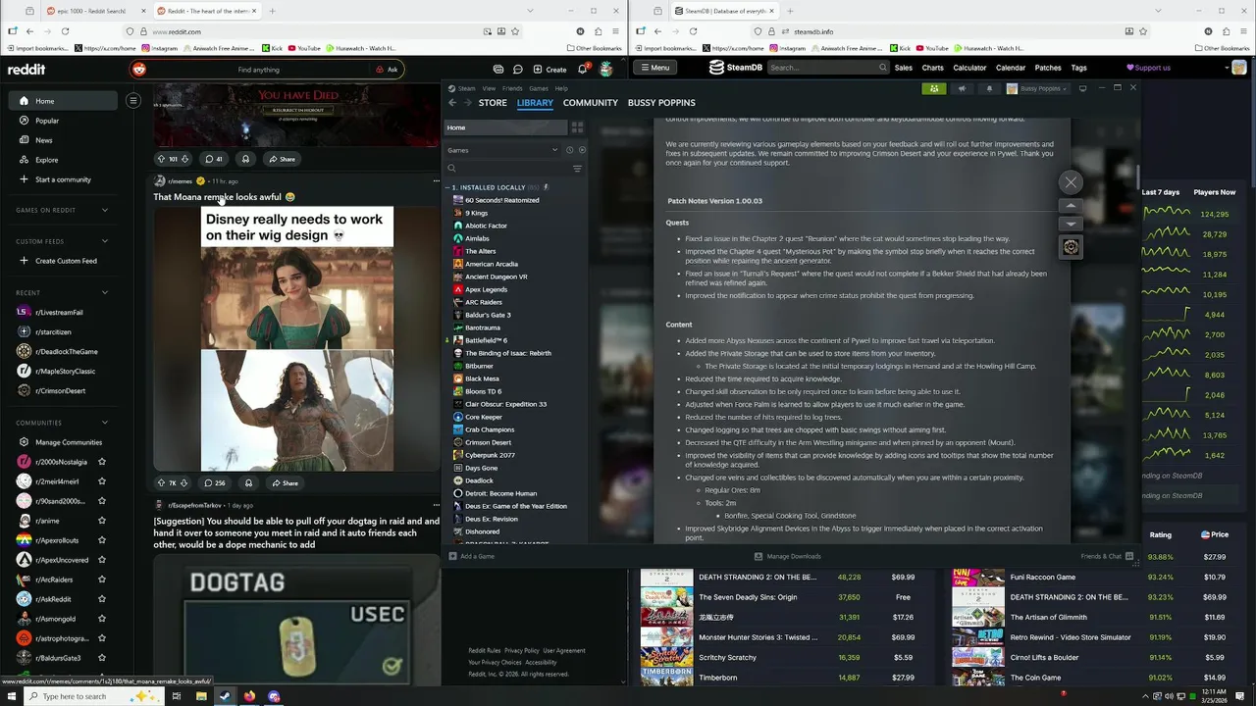The image size is (1256, 706).
Task: Give an award on the Moana remake post
Action: click(248, 482)
